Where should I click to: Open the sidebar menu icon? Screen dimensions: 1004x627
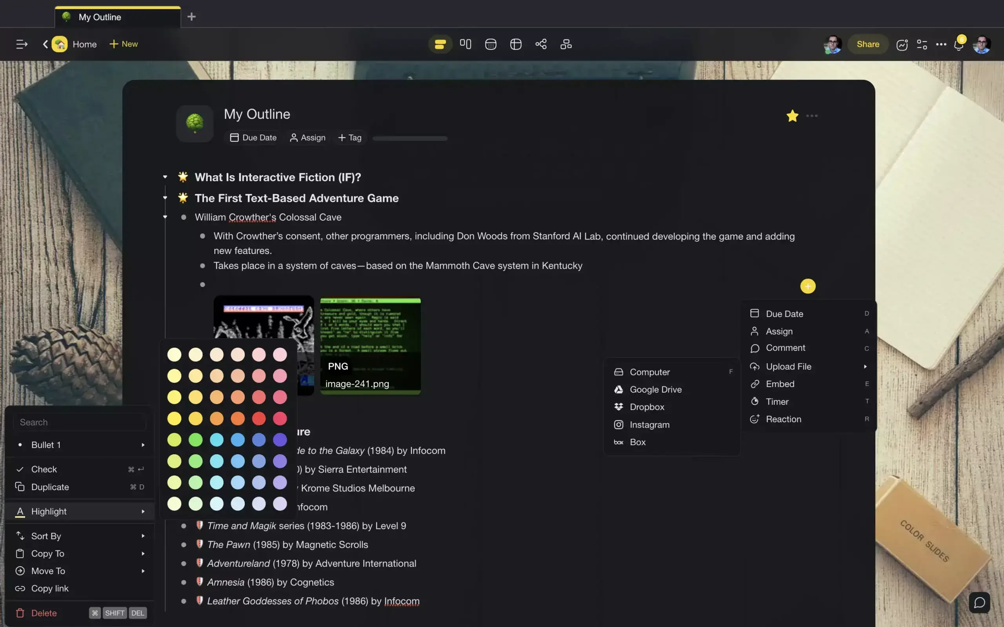(22, 44)
